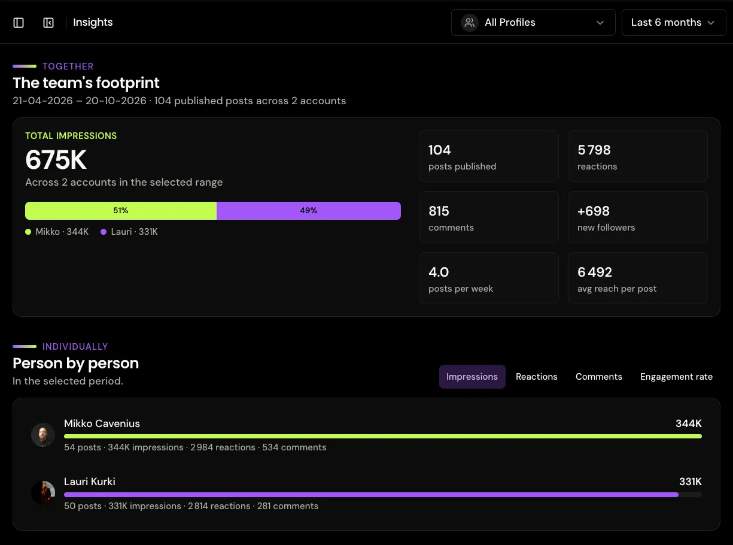
Task: Click the All Profiles chevron arrow
Action: (600, 23)
